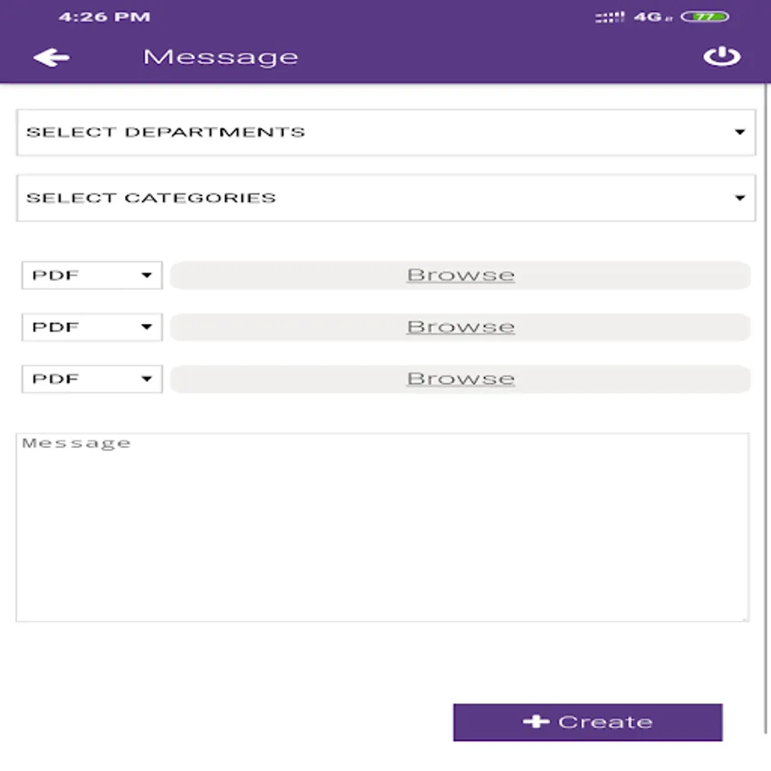771x771 pixels.
Task: Tap the battery indicator in status bar
Action: point(711,16)
